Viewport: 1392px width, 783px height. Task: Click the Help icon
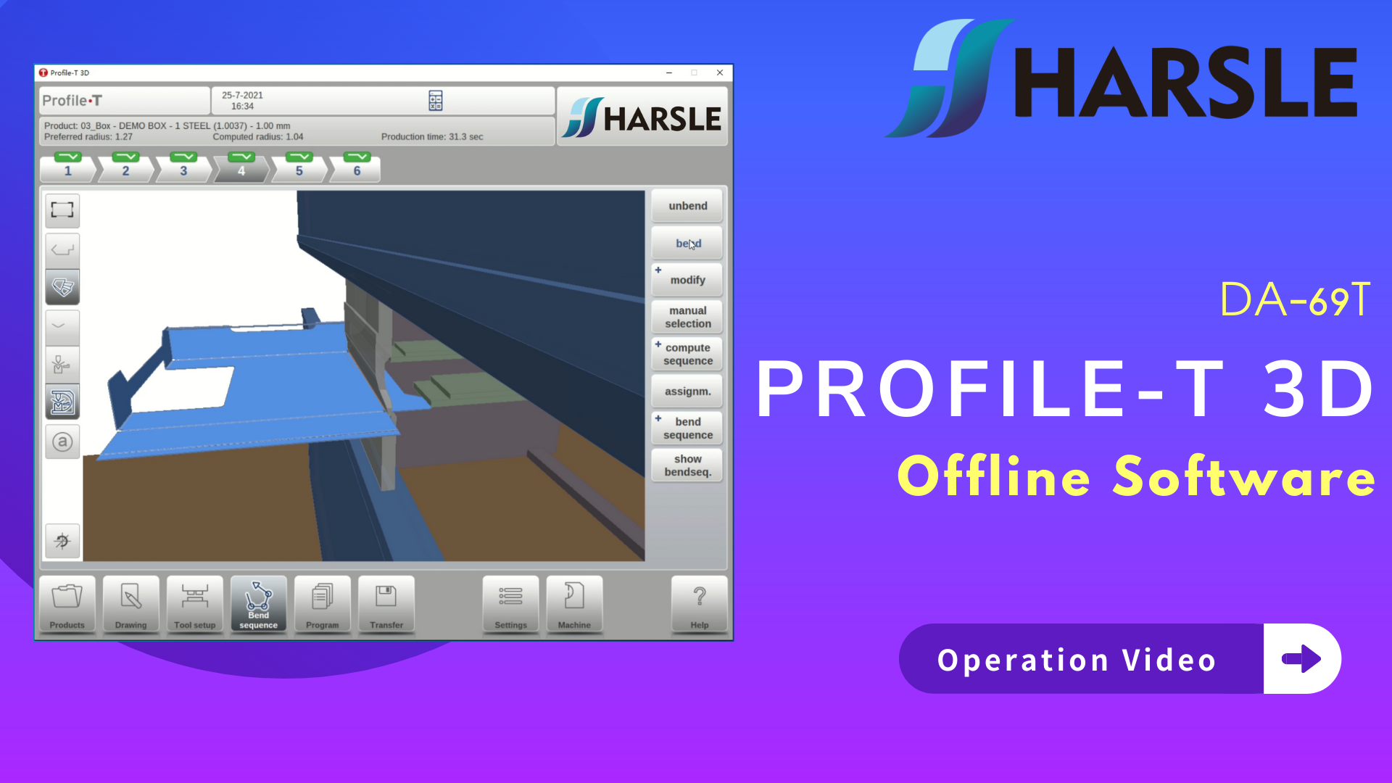pyautogui.click(x=699, y=604)
